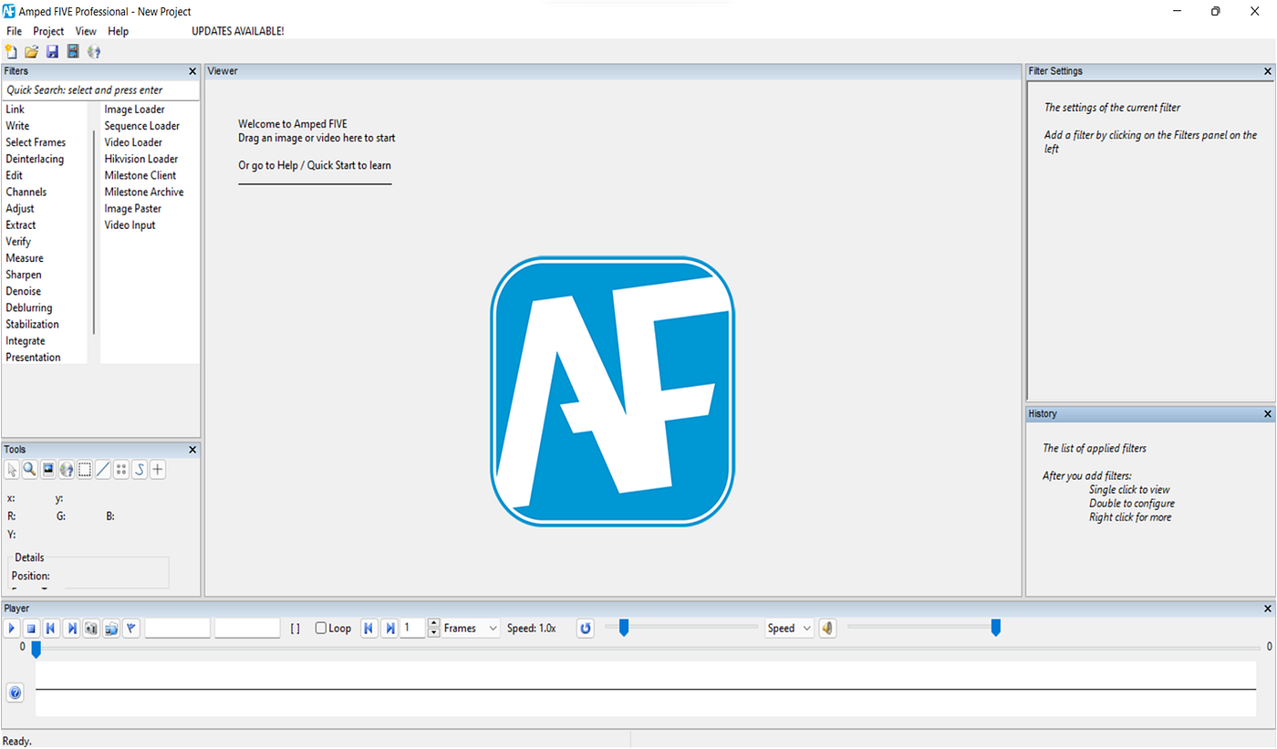Select the dotted rectangle selection tool
Screen dimensions: 1277x749
(85, 470)
